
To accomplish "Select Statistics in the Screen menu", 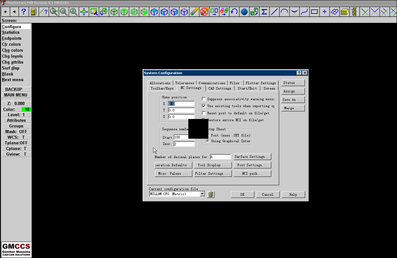I will pyautogui.click(x=11, y=32).
